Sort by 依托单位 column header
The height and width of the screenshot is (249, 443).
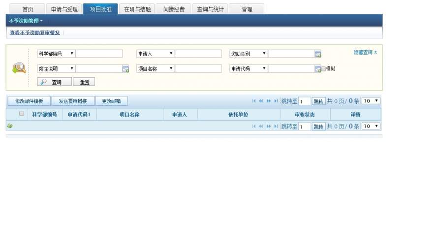pyautogui.click(x=238, y=114)
